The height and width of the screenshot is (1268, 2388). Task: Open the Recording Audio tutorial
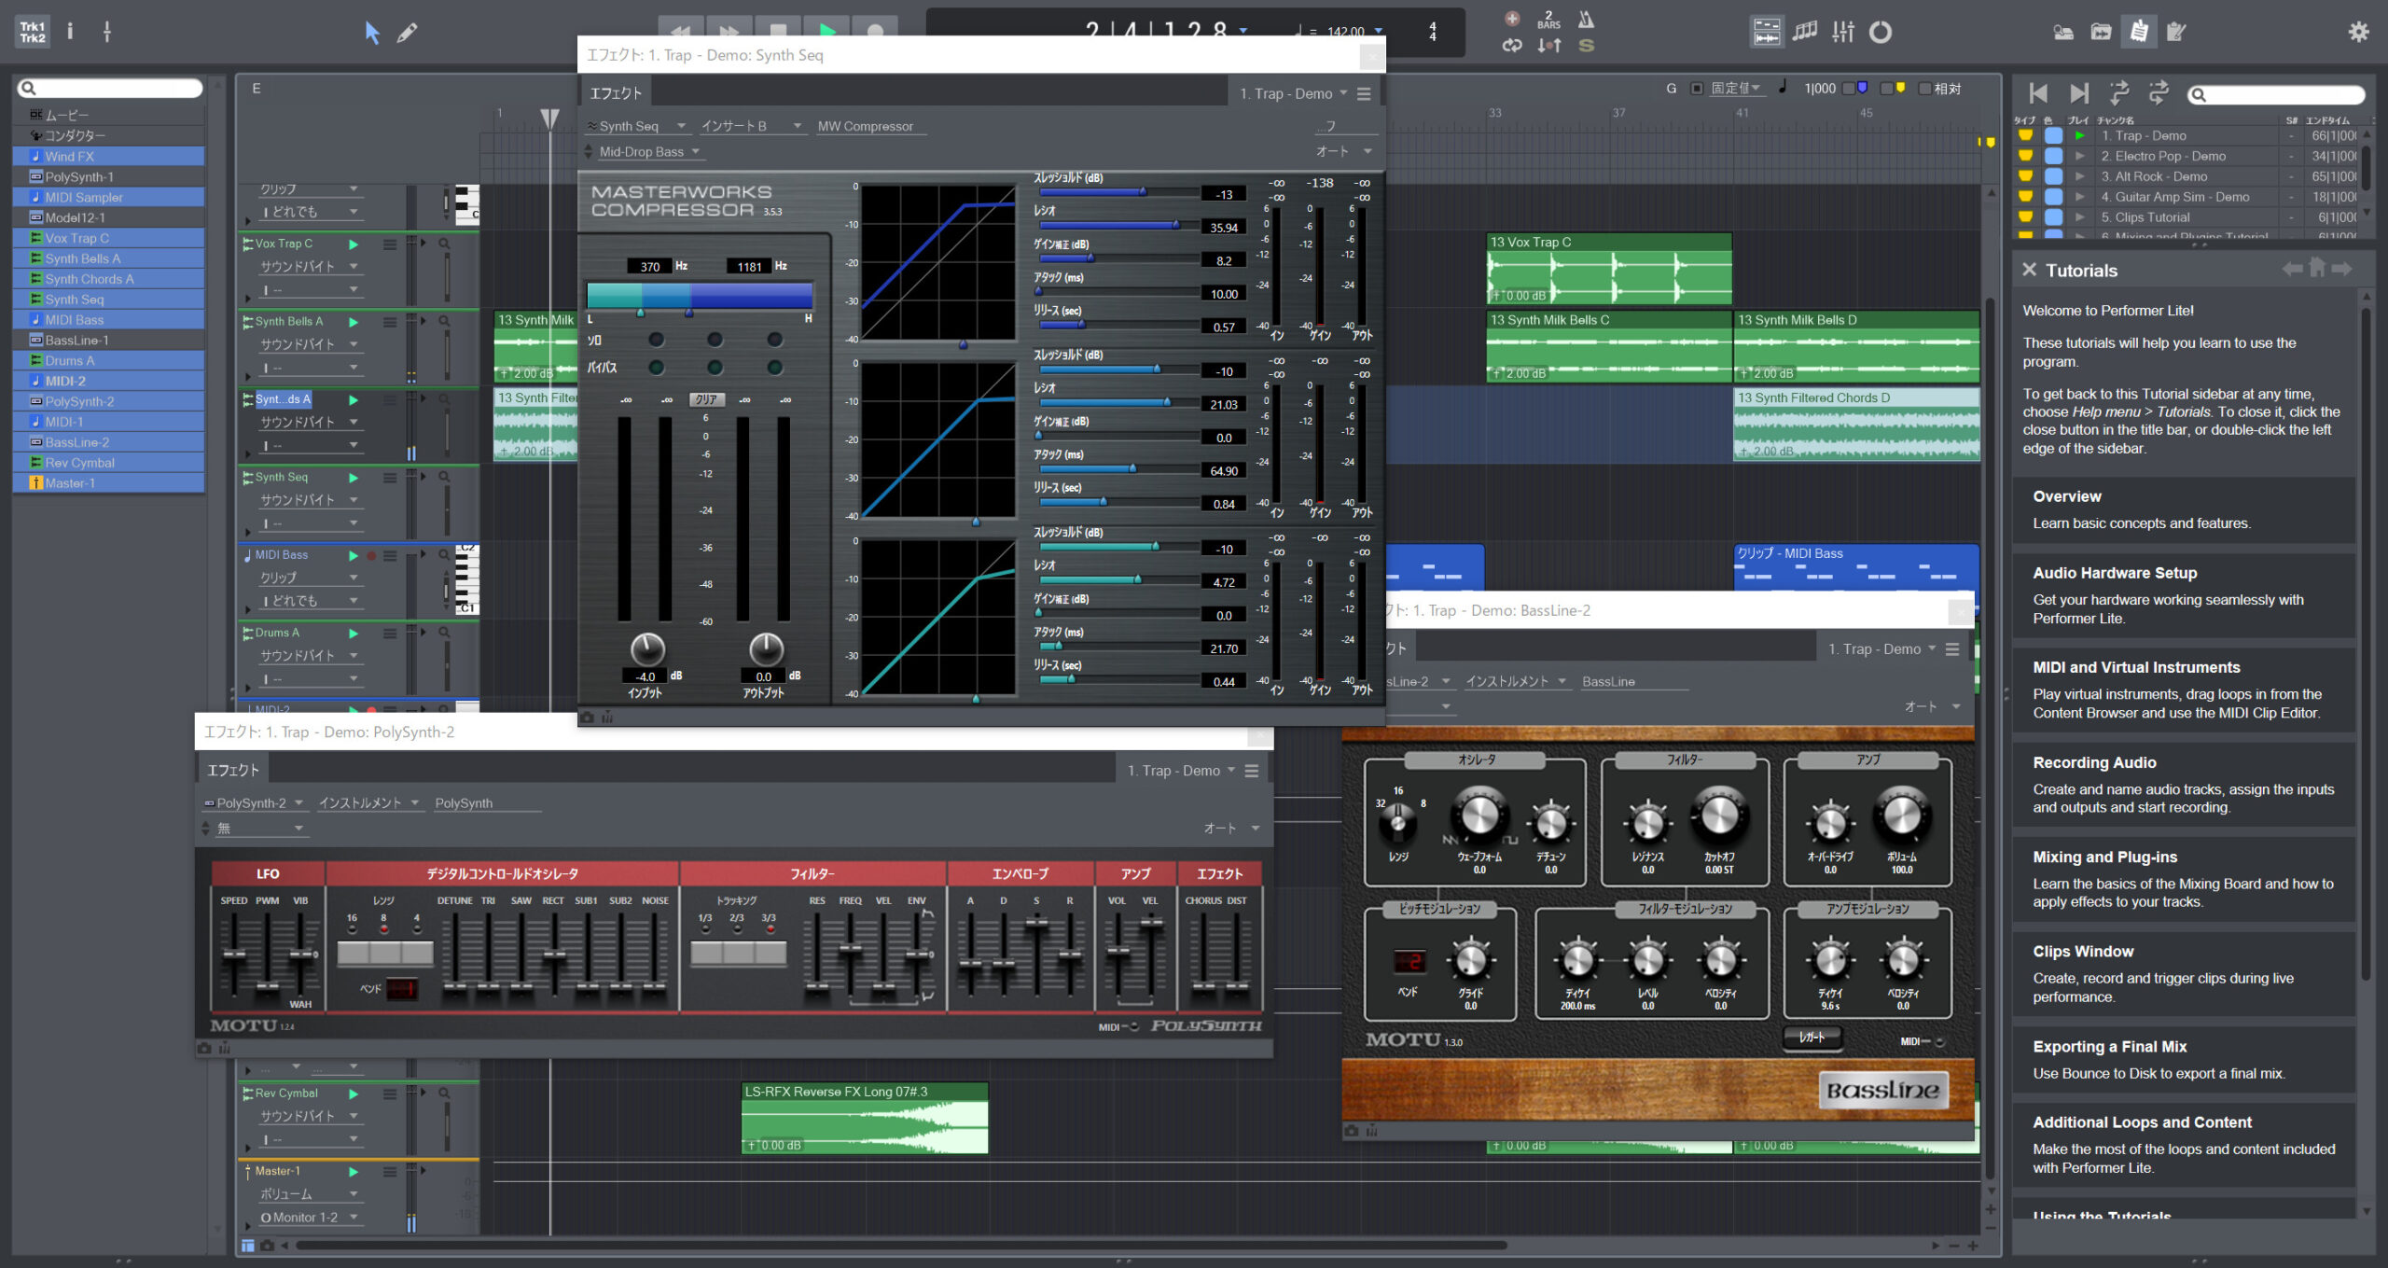click(x=2183, y=785)
